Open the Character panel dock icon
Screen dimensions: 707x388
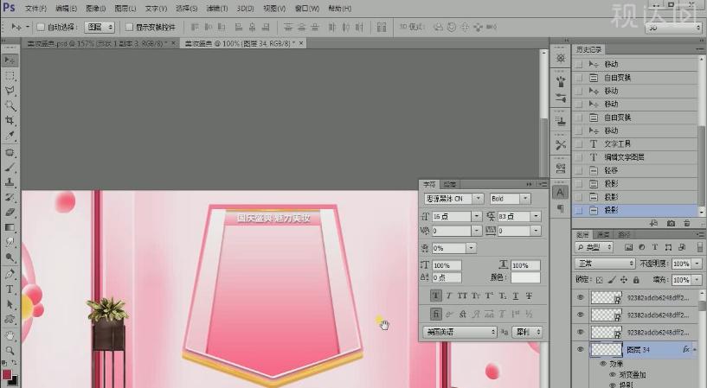point(561,193)
